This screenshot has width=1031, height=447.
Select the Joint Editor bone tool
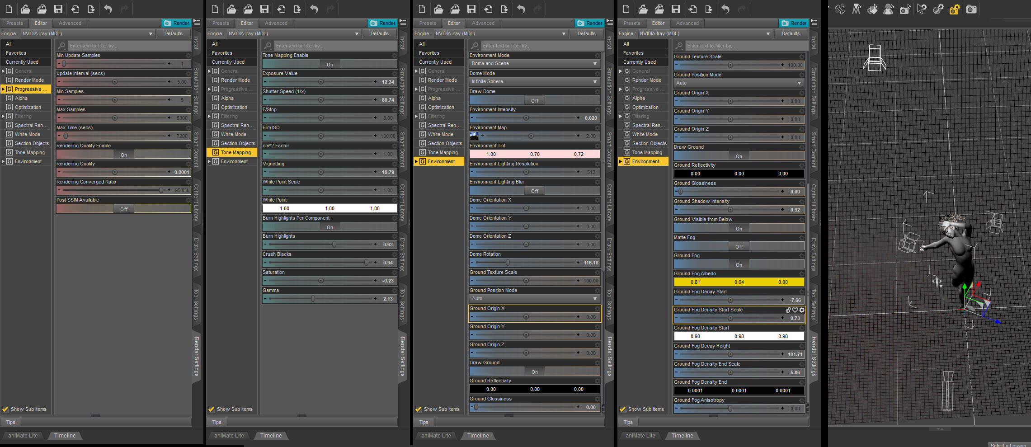[840, 9]
